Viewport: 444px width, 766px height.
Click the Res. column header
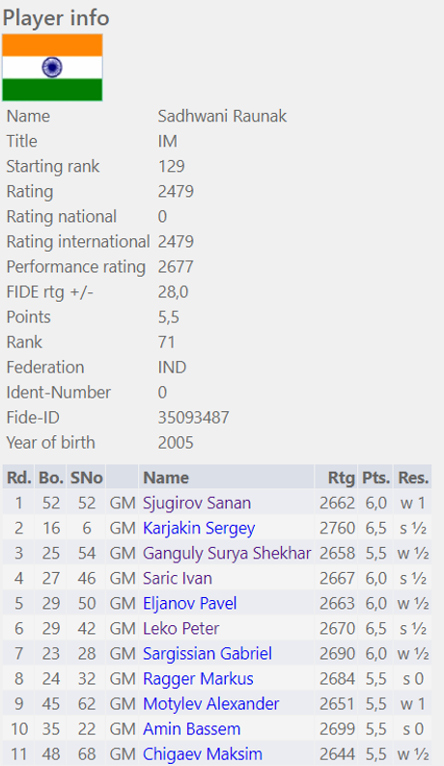tap(413, 478)
